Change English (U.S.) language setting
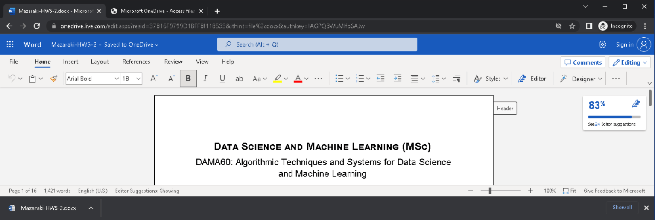The height and width of the screenshot is (220, 655). [x=93, y=191]
